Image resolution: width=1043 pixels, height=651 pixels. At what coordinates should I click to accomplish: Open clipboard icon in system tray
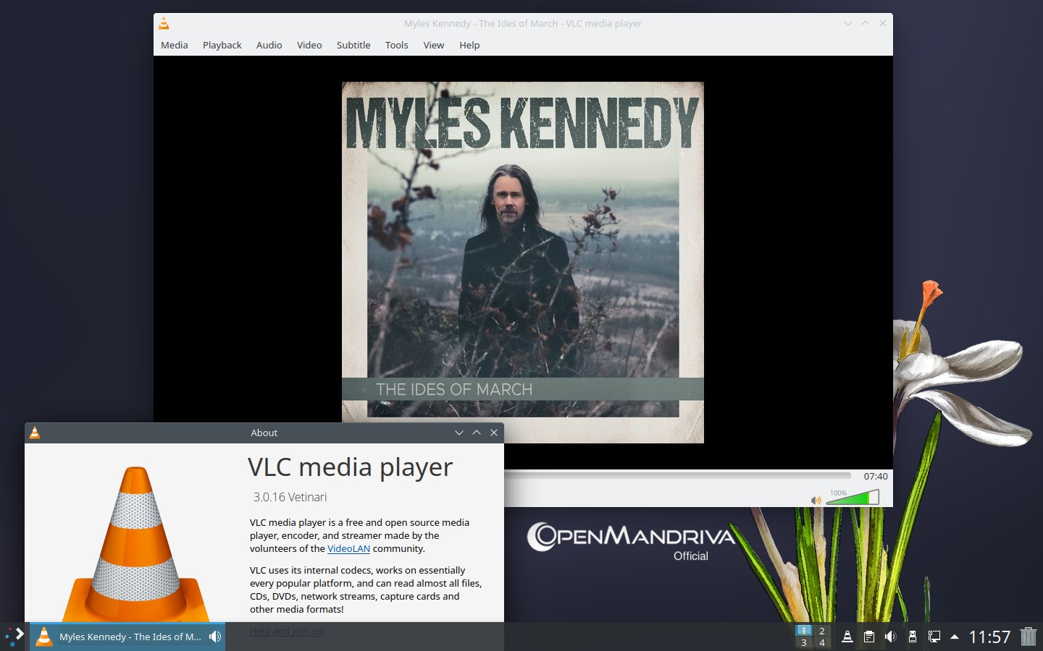pyautogui.click(x=868, y=637)
